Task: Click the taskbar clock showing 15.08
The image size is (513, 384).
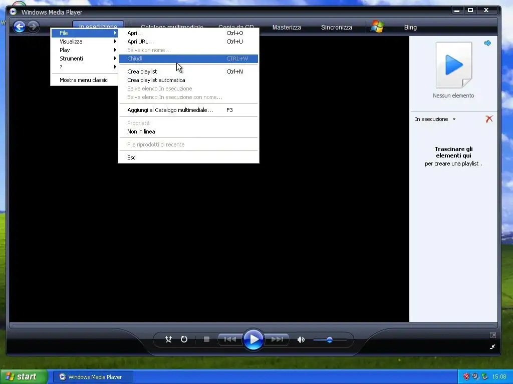Action: [x=499, y=377]
